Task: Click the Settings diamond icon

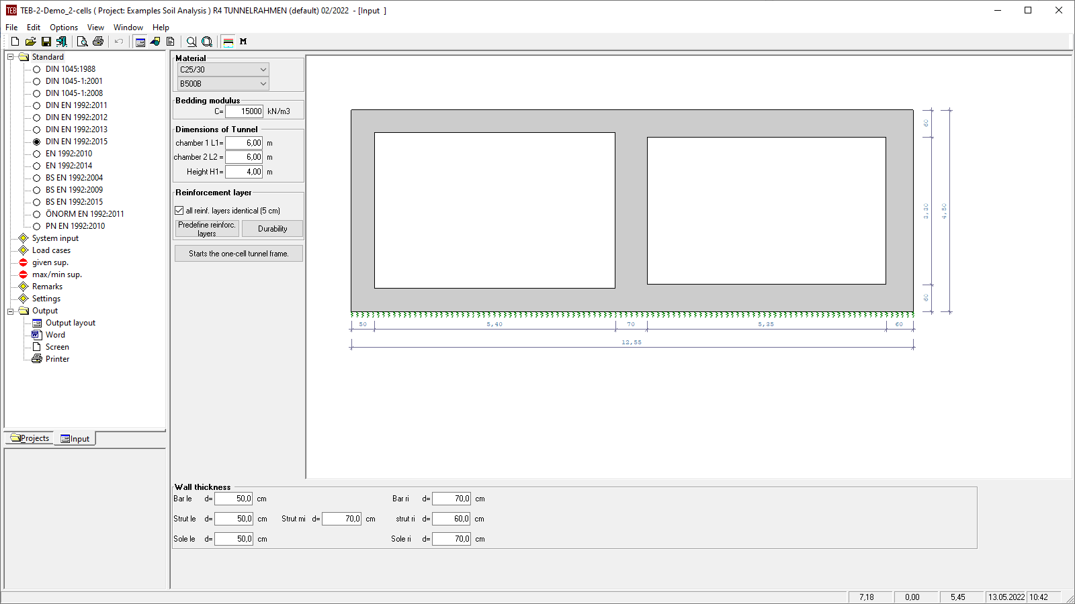Action: tap(24, 299)
